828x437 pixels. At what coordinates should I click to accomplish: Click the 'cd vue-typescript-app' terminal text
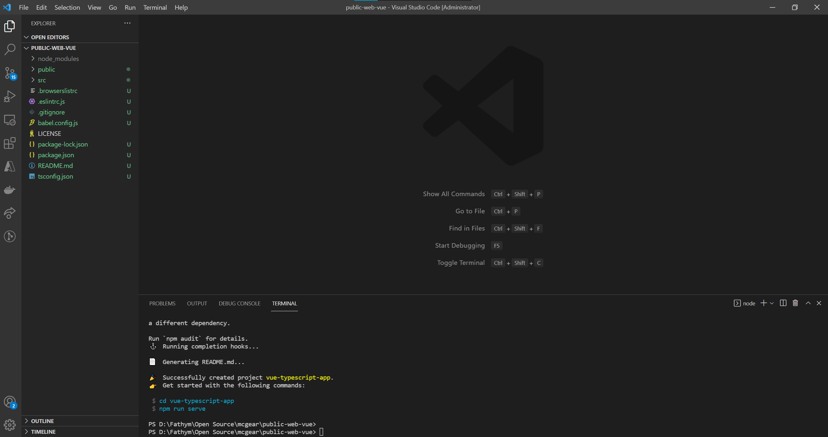(196, 401)
